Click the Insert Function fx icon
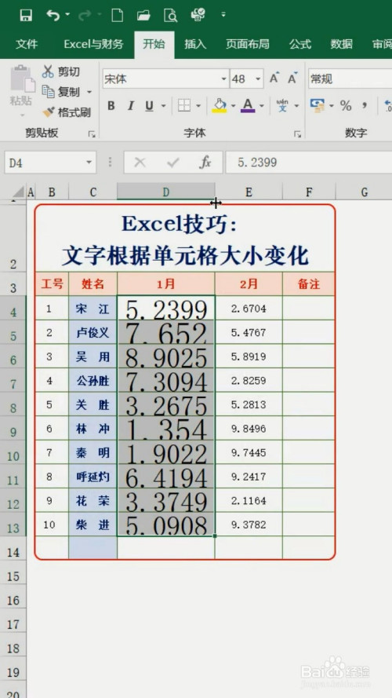Viewport: 392px width, 698px height. point(205,163)
